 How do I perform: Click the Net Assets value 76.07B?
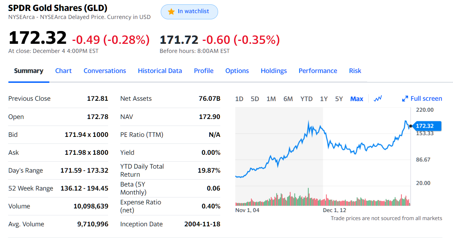click(x=210, y=99)
